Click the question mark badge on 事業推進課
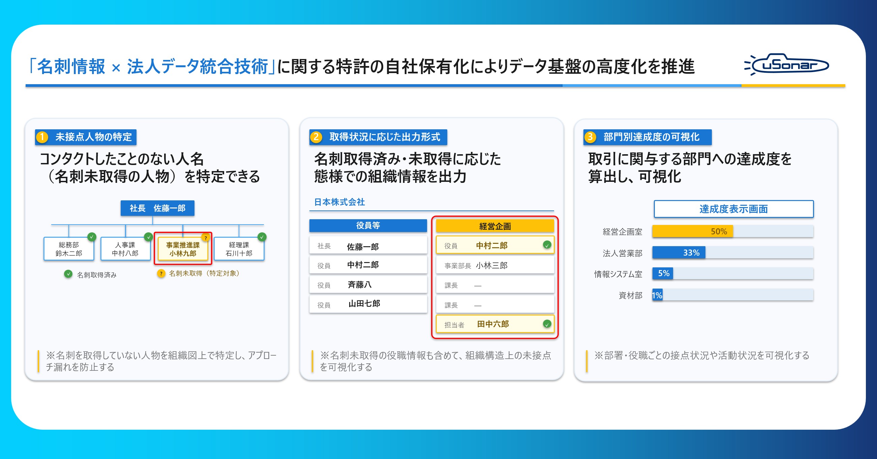877x459 pixels. 206,237
